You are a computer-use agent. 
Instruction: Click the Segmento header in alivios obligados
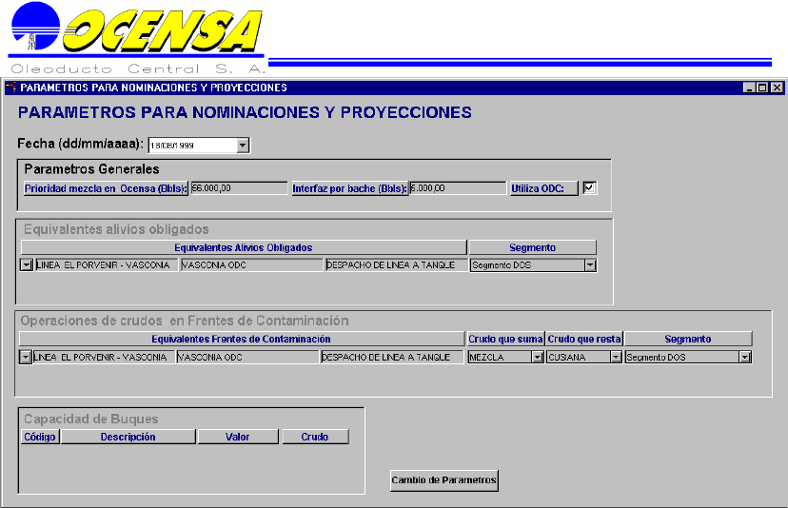[x=532, y=247]
